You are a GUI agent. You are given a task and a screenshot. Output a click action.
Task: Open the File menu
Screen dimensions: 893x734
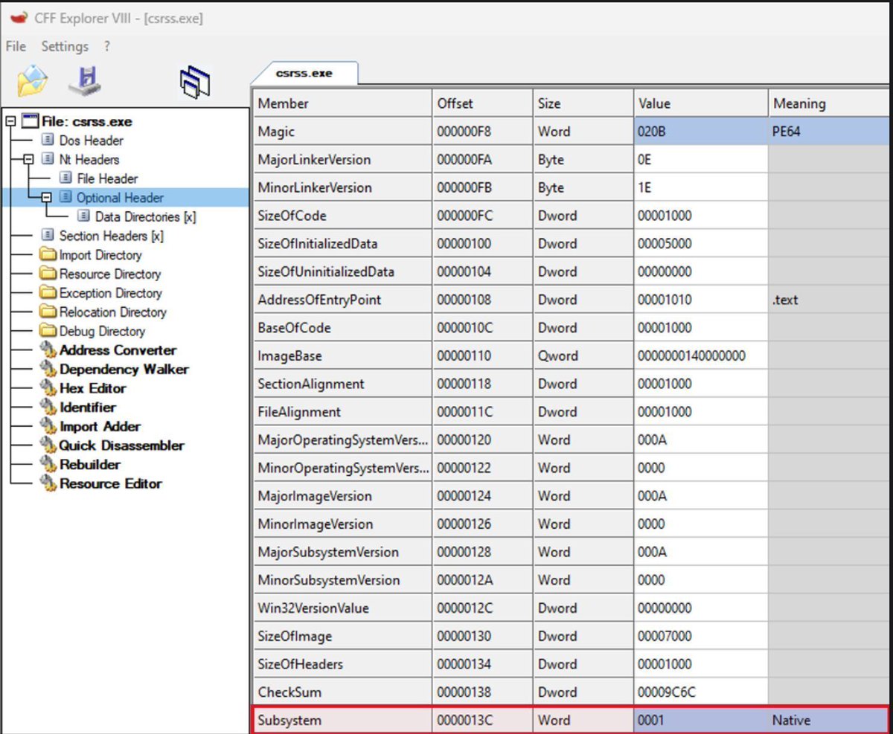click(14, 46)
